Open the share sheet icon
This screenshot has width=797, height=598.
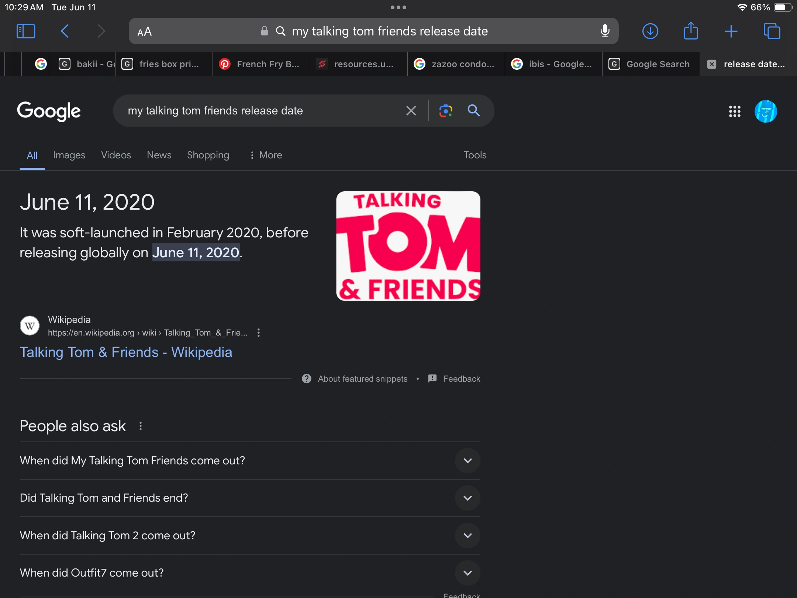691,31
